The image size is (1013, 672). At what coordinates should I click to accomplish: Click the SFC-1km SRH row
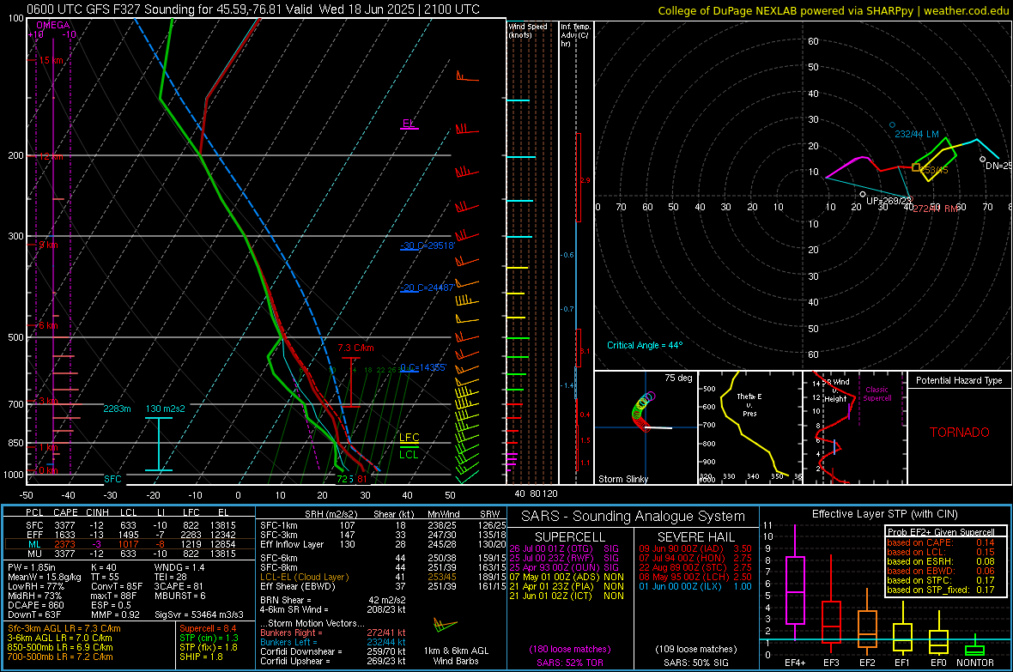(383, 525)
